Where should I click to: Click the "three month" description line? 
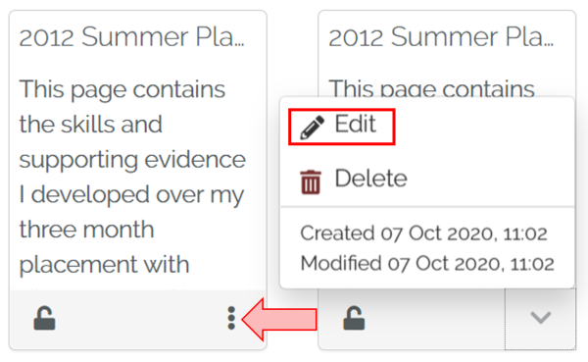coord(86,229)
